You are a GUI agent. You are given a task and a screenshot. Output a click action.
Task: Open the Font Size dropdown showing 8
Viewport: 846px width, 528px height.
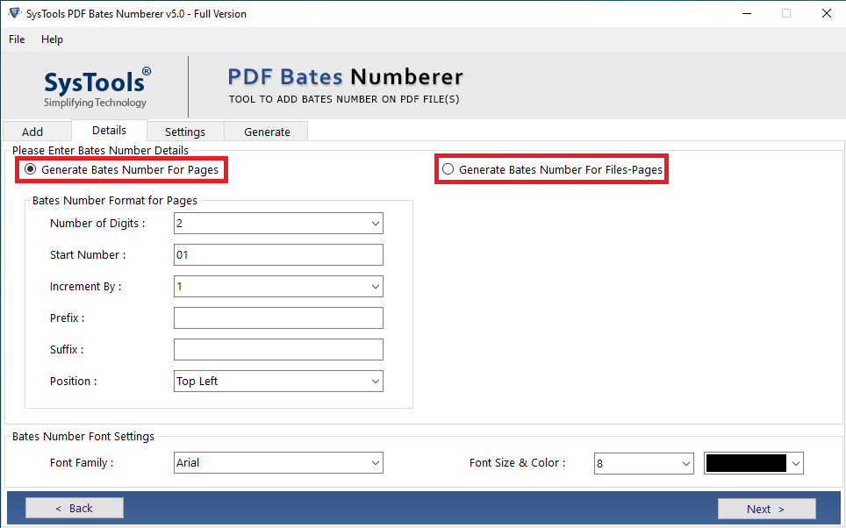[643, 463]
